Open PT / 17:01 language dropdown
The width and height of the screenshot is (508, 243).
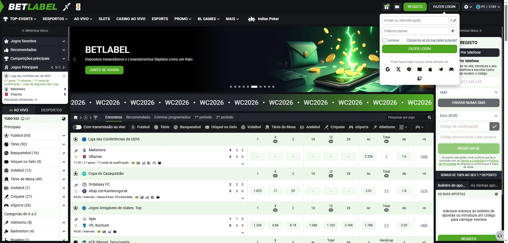pyautogui.click(x=488, y=7)
